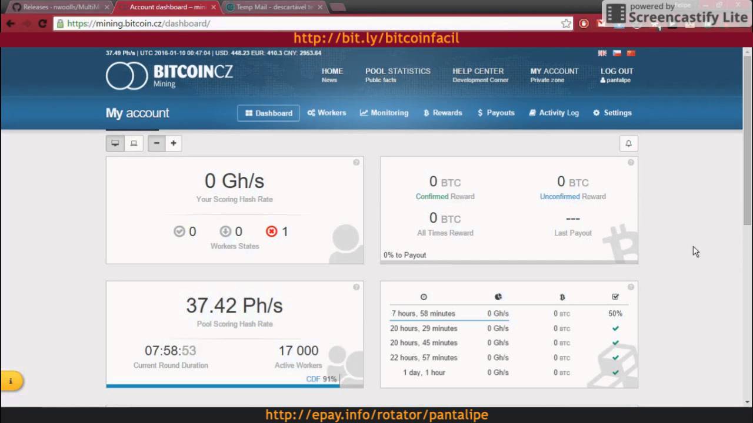Click the clock column header icon
Viewport: 753px width, 423px height.
pos(424,297)
